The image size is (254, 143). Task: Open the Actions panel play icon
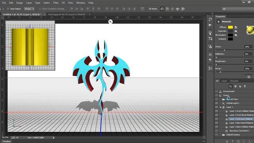pyautogui.click(x=210, y=25)
